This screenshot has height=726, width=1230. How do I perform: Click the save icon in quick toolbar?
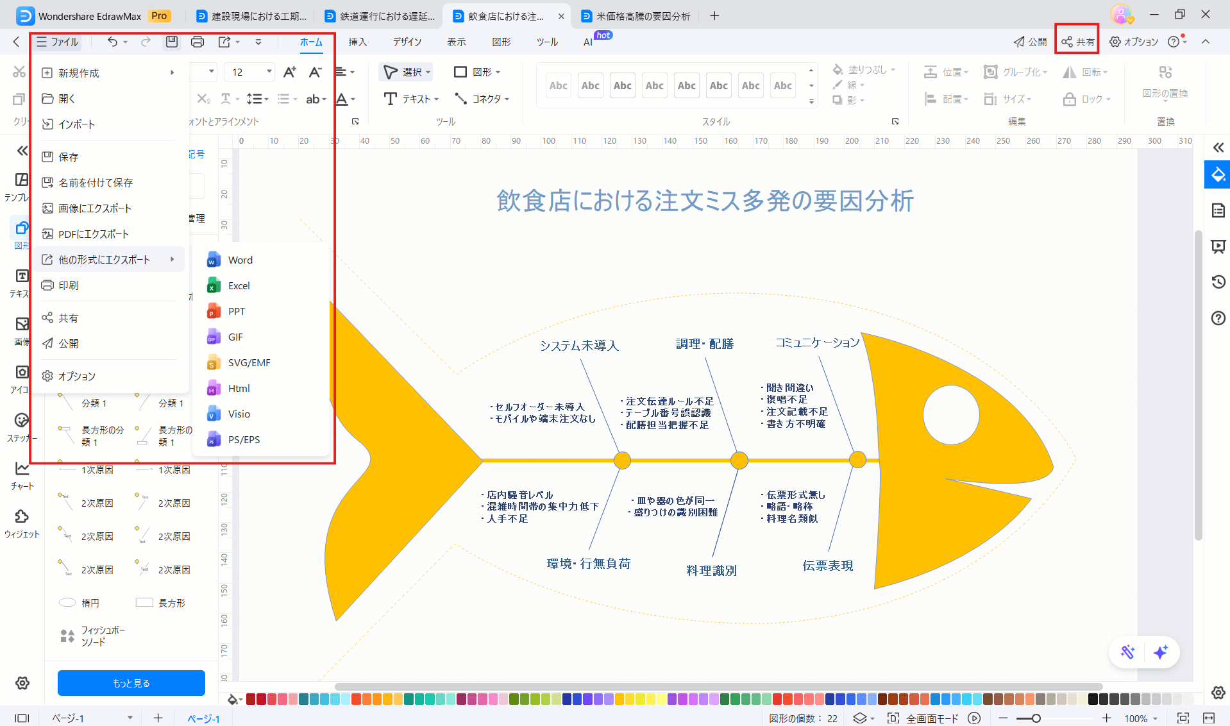(x=171, y=42)
